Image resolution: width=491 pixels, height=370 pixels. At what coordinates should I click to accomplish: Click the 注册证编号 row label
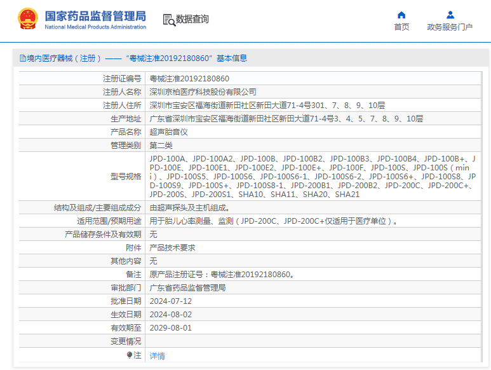click(122, 79)
